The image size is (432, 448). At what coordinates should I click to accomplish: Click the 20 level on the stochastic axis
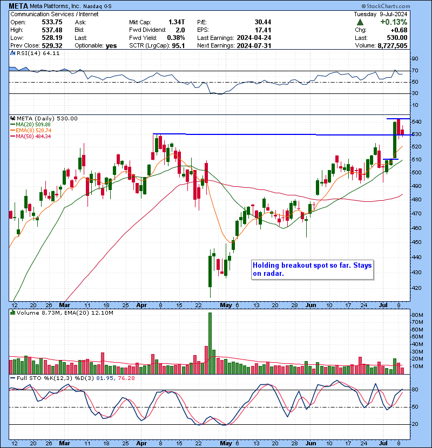point(415,424)
